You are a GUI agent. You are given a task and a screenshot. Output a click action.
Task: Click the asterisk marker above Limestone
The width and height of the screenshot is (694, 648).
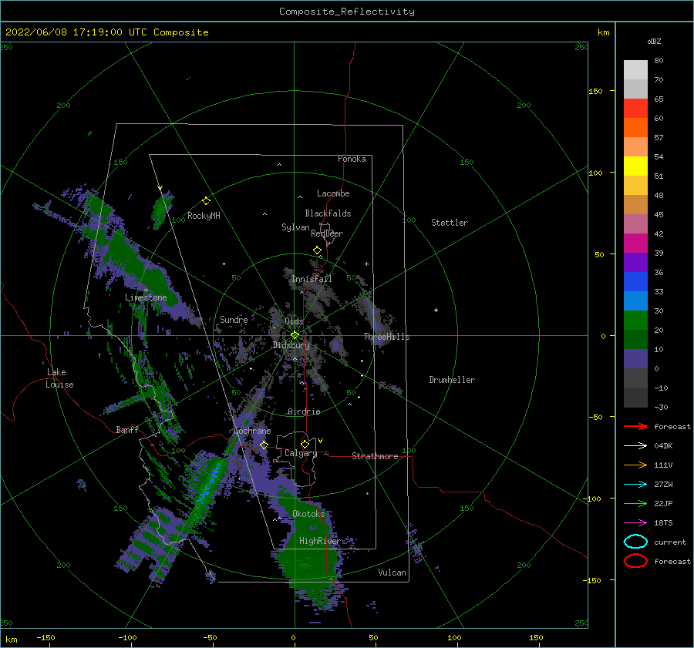146,290
